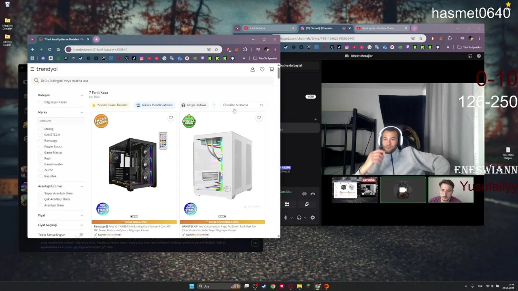This screenshot has height=291, width=518.
Task: Check the Power Boost brand filter
Action: point(40,147)
